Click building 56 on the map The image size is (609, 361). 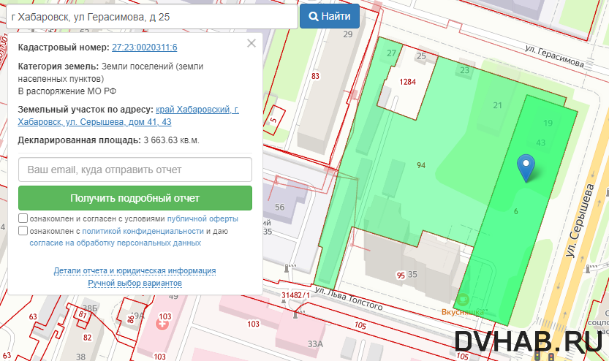coord(279,208)
